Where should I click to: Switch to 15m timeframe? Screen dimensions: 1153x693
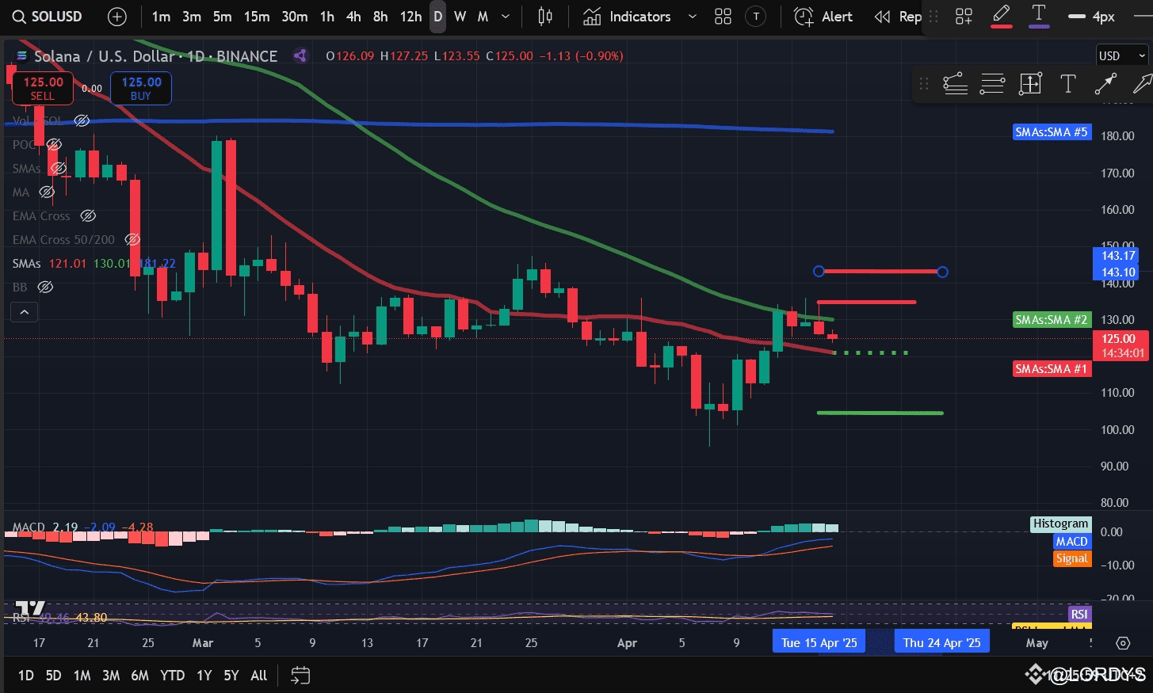[256, 17]
